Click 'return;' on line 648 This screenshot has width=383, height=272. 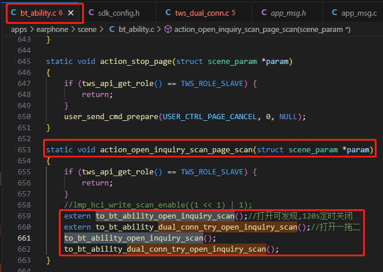point(97,95)
